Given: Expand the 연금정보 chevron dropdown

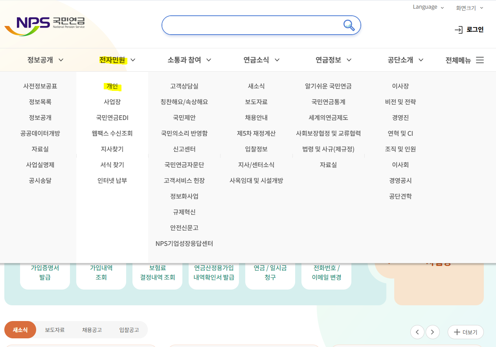Looking at the screenshot, I should click(349, 60).
